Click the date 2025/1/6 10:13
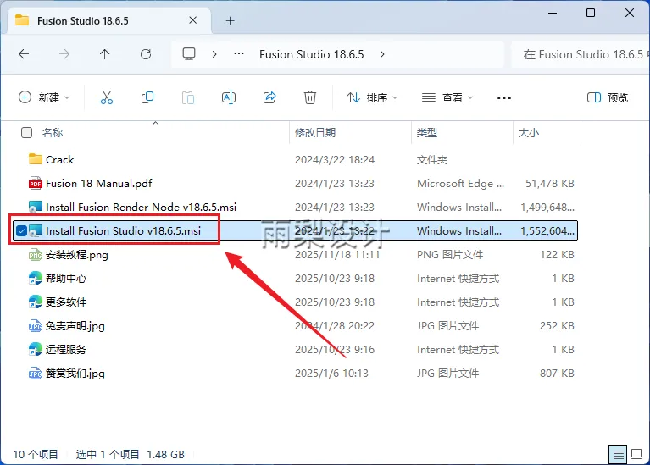 331,373
